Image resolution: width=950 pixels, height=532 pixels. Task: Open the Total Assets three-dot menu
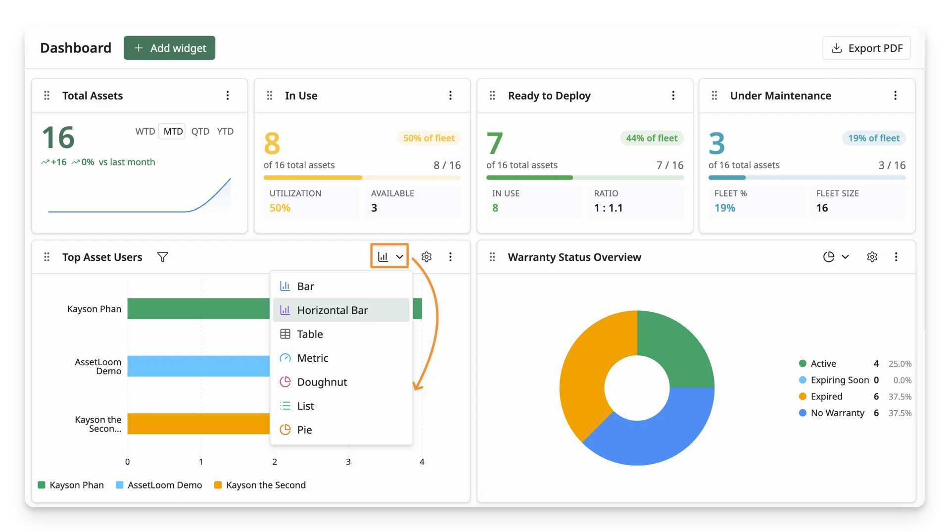click(228, 96)
